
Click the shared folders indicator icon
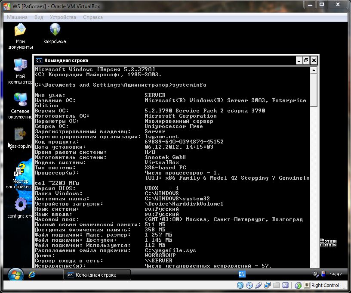277,285
